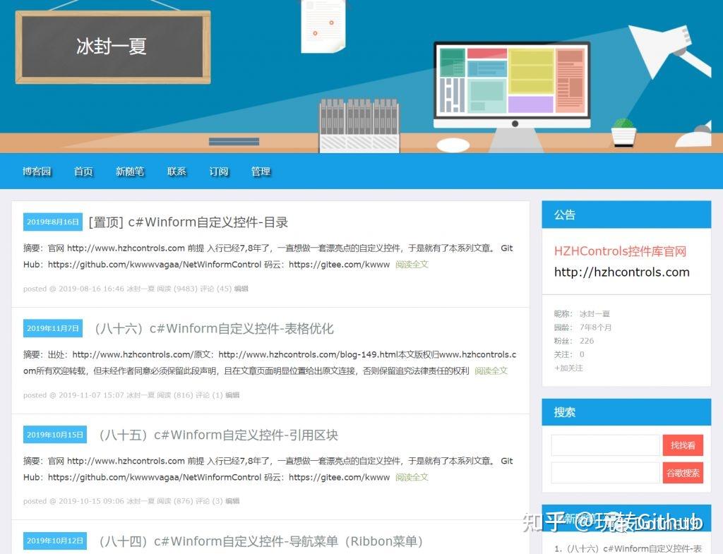Screen dimensions: 723x554
Task: Click the date badge 2019年10月15日
Action: [55, 435]
